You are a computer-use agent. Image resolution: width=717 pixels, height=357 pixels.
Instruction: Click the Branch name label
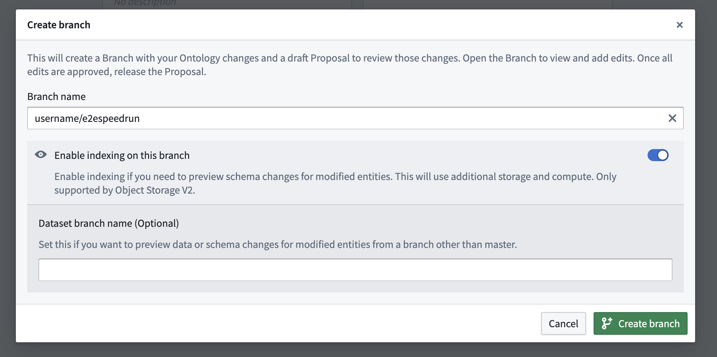56,97
